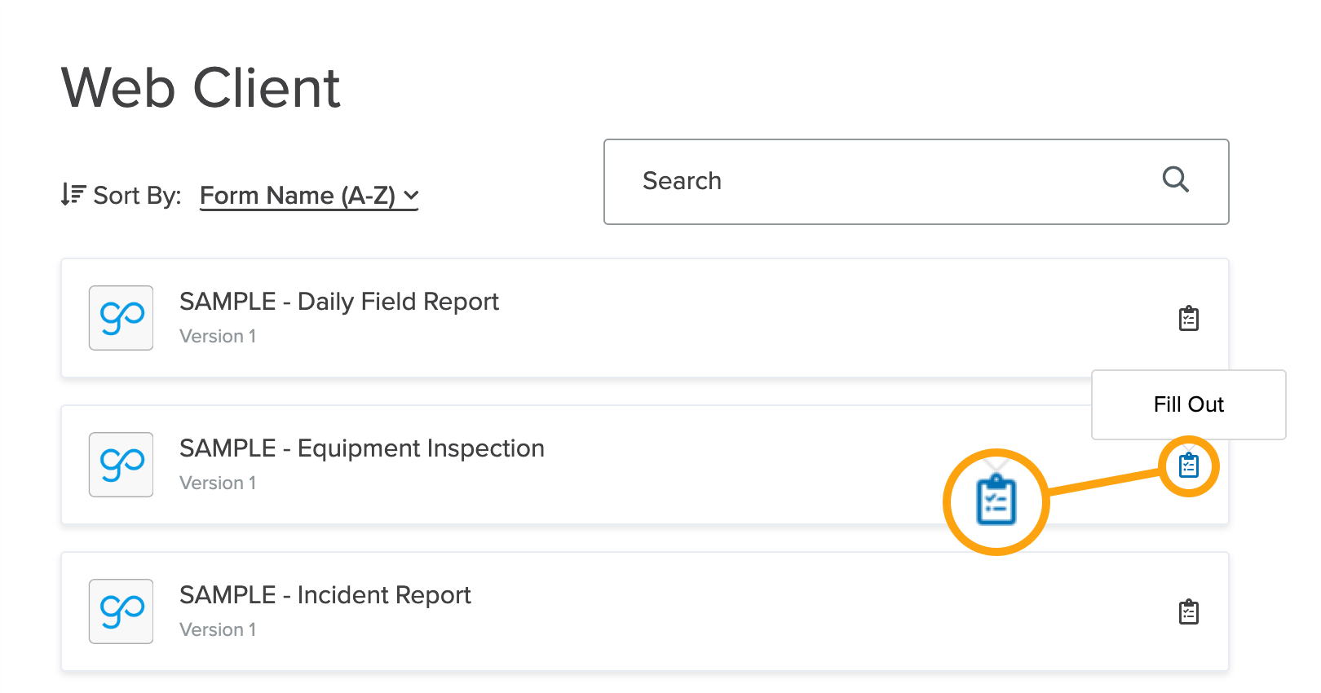Click the Fill Out clipboard icon for Incident Report

tap(1189, 611)
